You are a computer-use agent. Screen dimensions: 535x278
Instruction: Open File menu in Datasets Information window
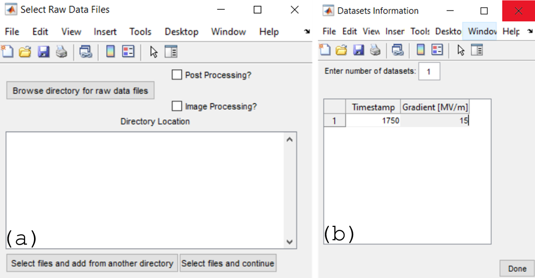click(x=329, y=31)
